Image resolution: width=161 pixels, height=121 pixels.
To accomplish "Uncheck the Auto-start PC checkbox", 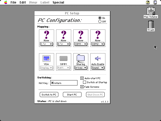I will click(82, 78).
